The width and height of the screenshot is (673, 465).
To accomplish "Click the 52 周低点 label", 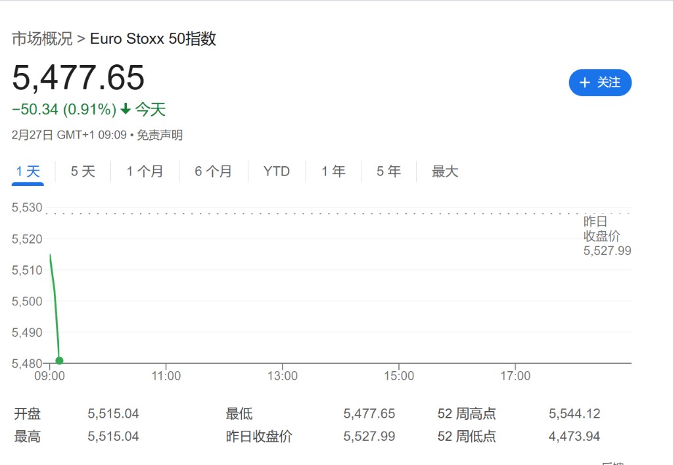I will tap(467, 437).
